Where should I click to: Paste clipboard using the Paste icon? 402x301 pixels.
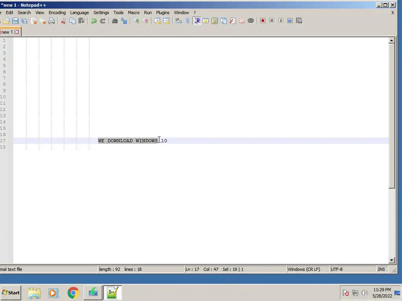coord(82,21)
